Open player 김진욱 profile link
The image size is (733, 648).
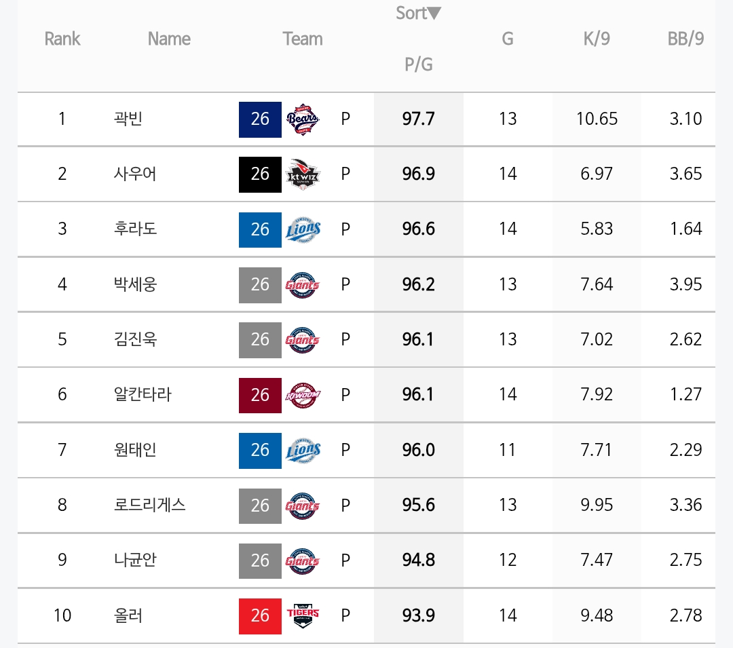pyautogui.click(x=135, y=339)
